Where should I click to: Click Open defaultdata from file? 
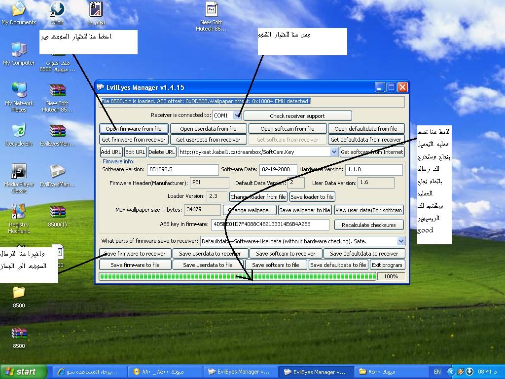click(x=366, y=129)
